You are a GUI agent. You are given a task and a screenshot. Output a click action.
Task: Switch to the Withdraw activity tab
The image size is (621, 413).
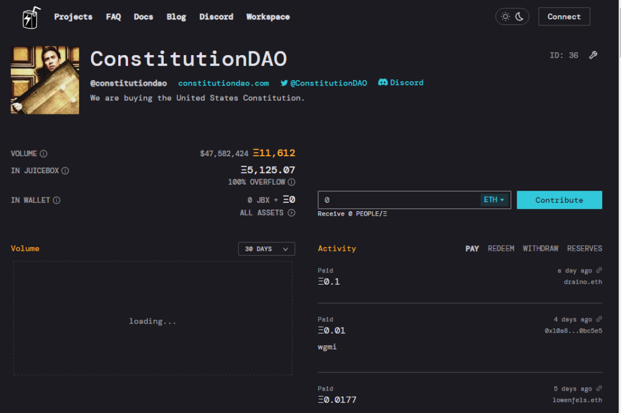coord(540,248)
